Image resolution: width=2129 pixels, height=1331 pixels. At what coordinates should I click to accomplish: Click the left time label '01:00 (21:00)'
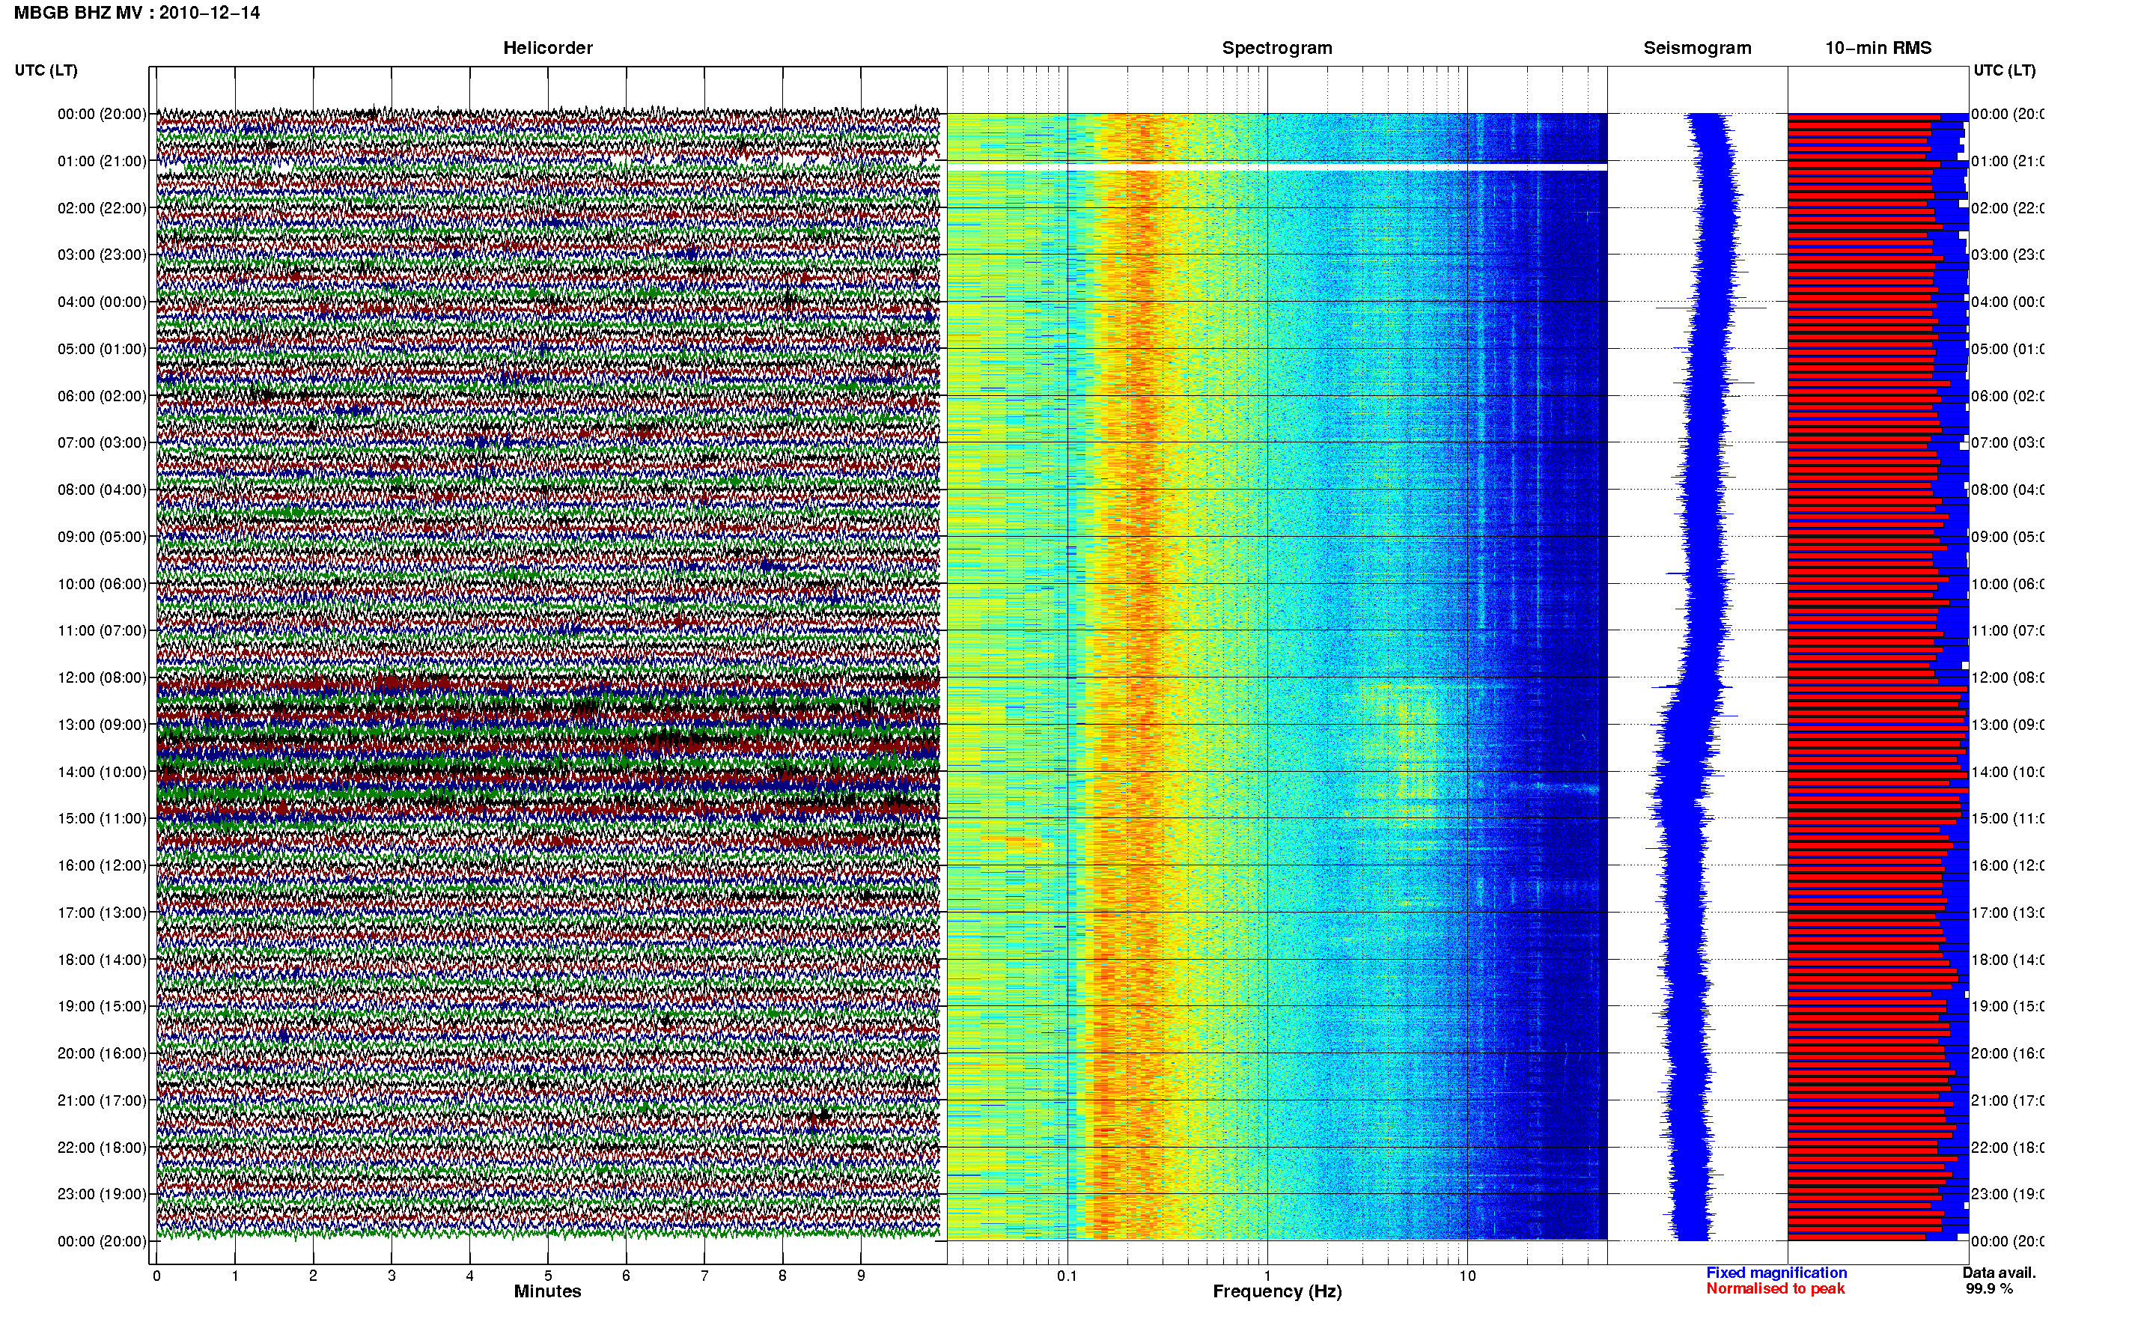pyautogui.click(x=102, y=161)
